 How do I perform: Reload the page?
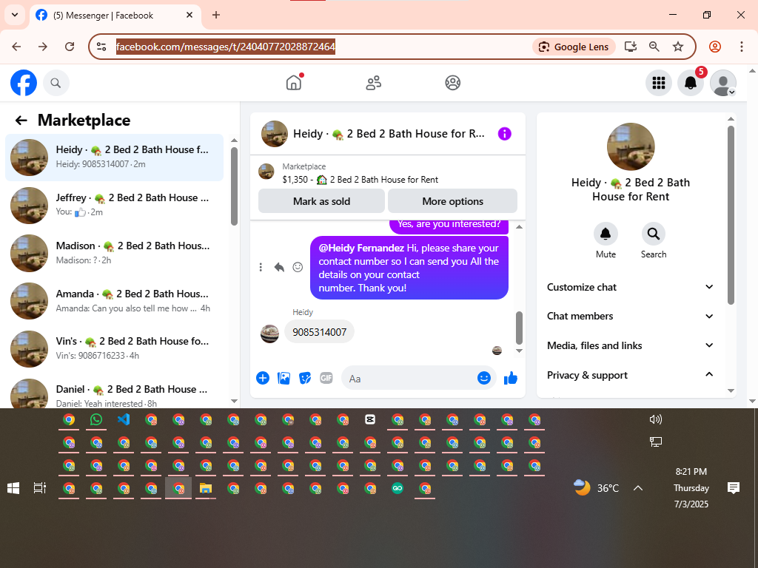point(70,47)
